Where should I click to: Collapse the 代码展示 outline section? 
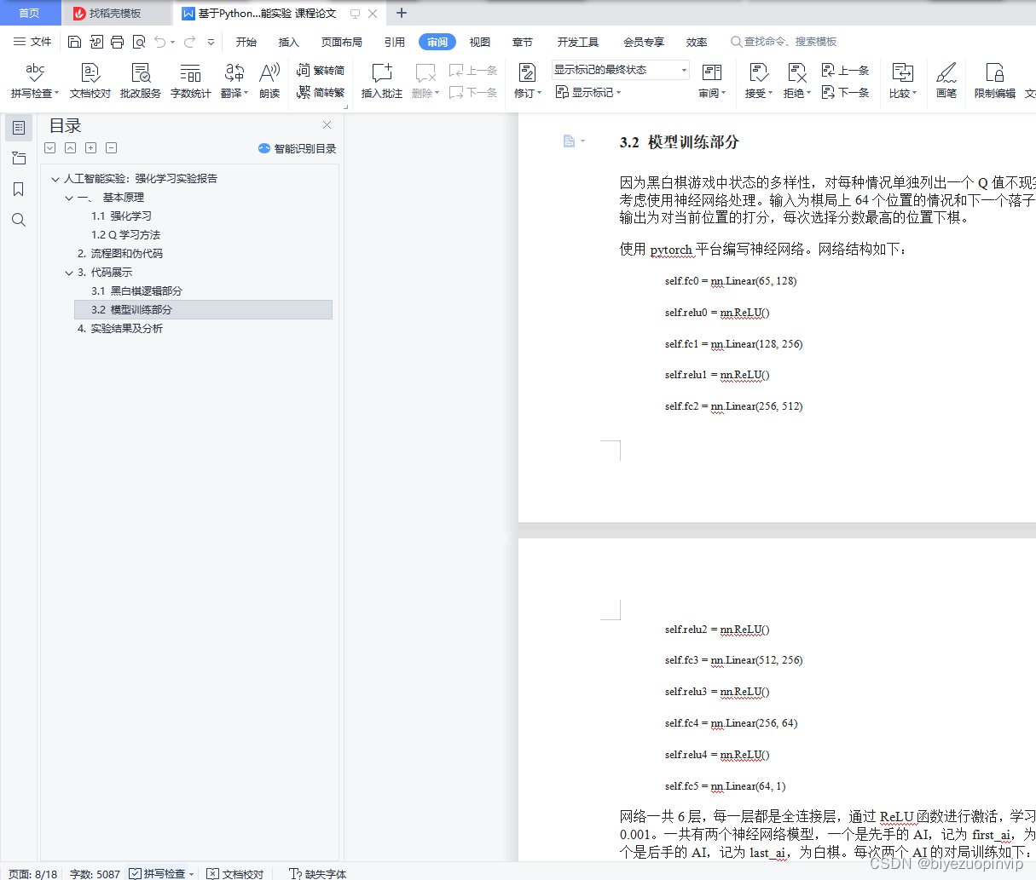click(68, 272)
